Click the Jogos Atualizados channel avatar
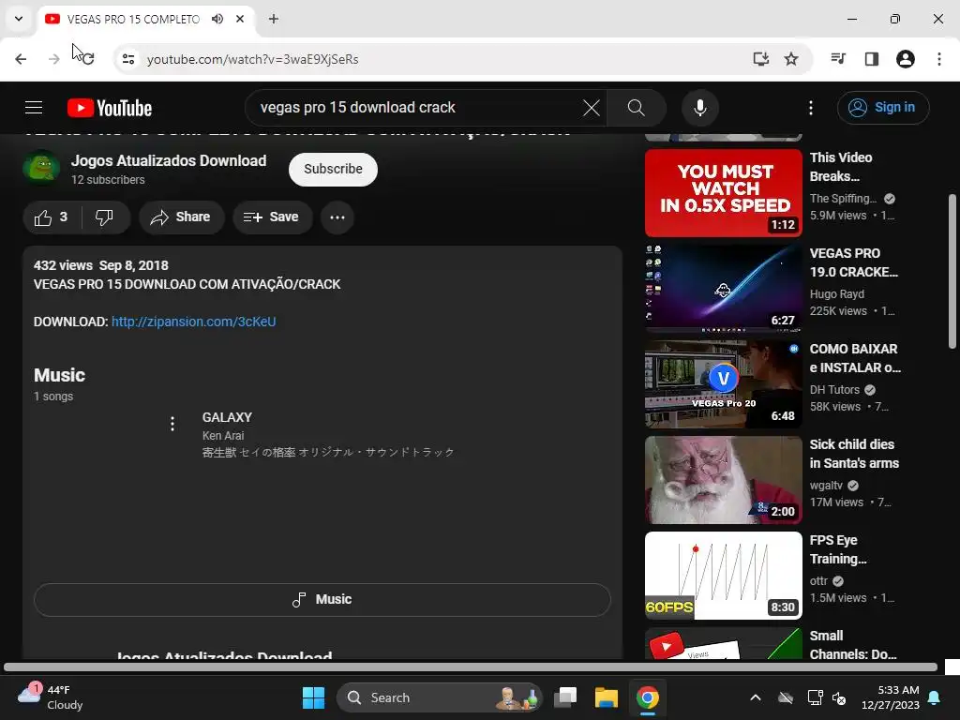 click(x=41, y=168)
